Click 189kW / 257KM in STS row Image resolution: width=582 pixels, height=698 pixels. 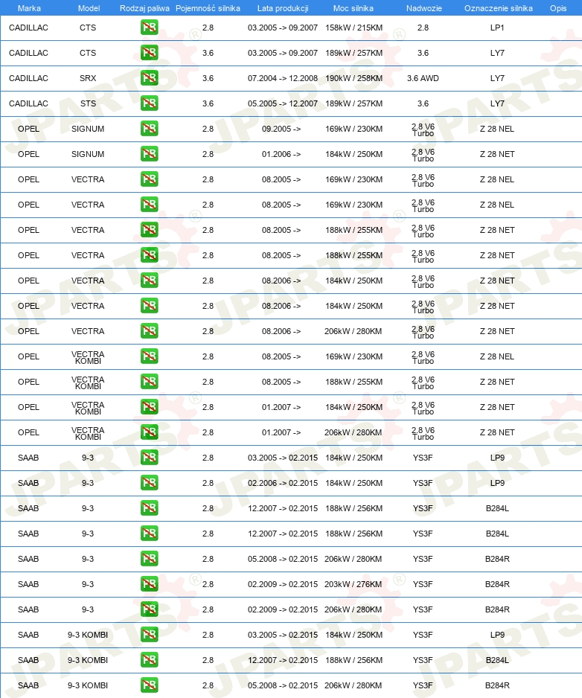[x=354, y=103]
